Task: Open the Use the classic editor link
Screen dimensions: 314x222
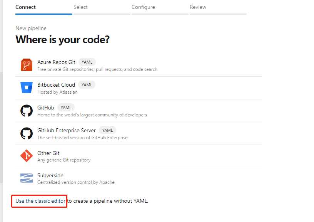Action: click(40, 201)
